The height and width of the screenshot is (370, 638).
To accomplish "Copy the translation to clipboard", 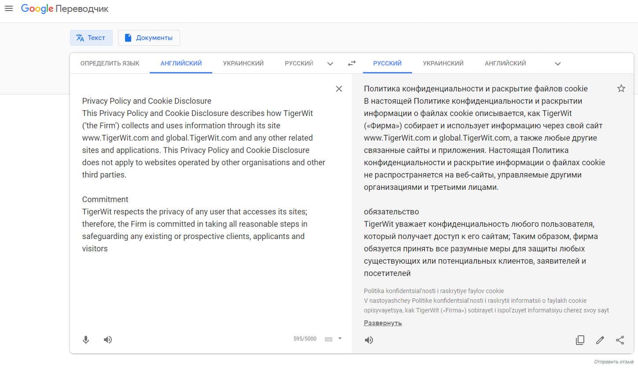I will (x=580, y=340).
